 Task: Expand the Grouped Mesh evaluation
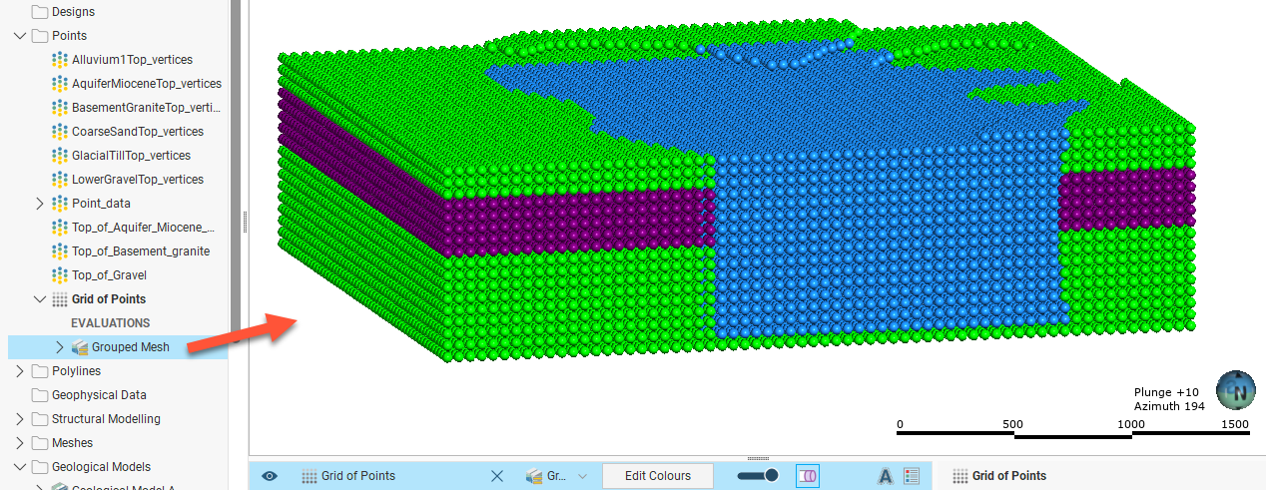pyautogui.click(x=59, y=347)
